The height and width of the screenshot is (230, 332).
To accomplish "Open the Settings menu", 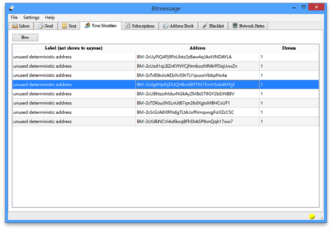I will click(x=31, y=18).
